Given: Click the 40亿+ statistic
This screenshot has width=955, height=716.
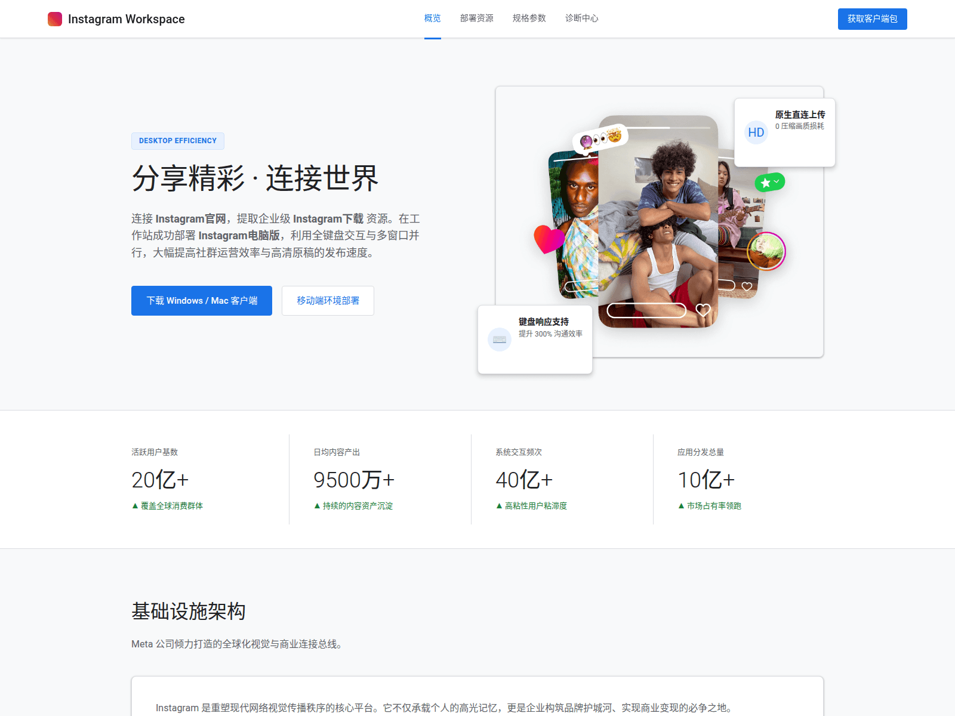Looking at the screenshot, I should click(x=524, y=480).
